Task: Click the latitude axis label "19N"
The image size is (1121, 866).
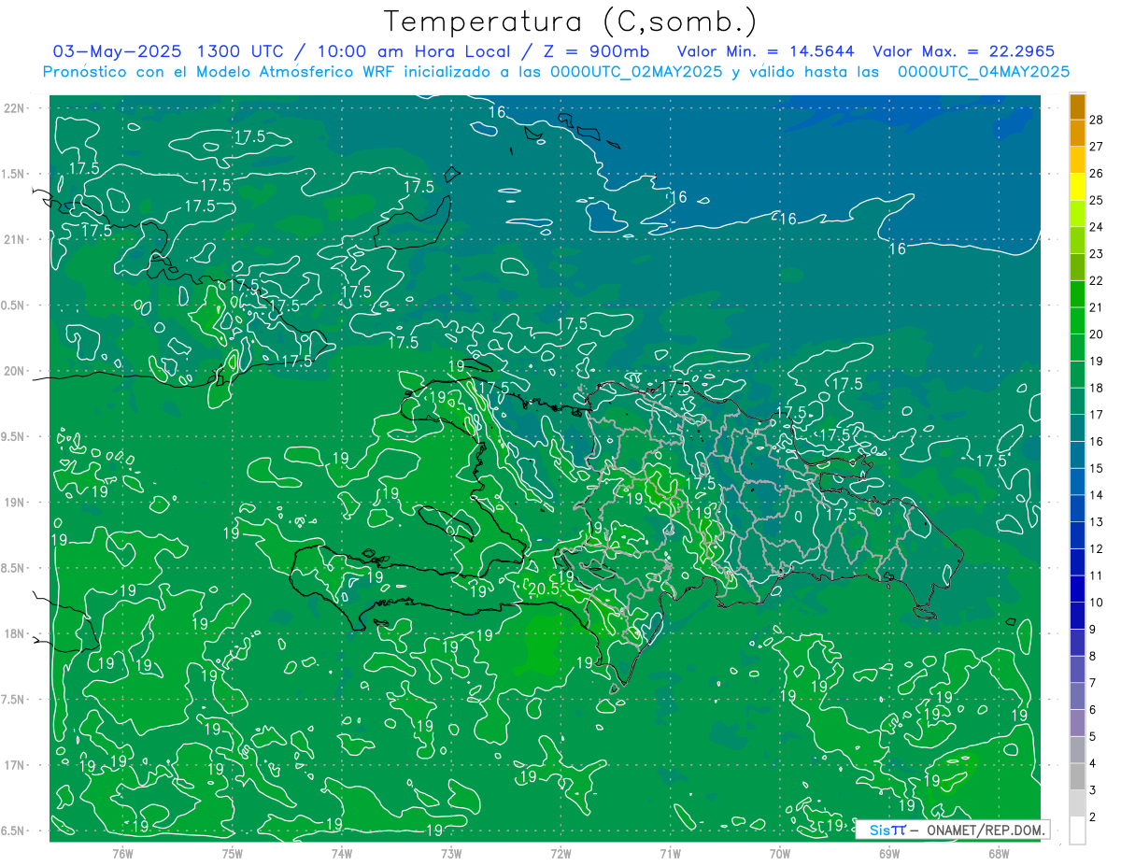Action: [x=14, y=503]
